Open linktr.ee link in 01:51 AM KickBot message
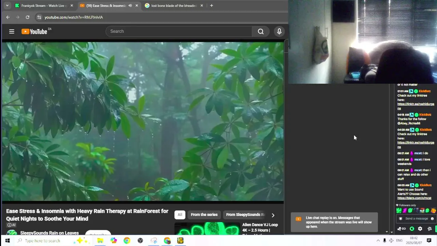437x246 pixels. [x=416, y=106]
